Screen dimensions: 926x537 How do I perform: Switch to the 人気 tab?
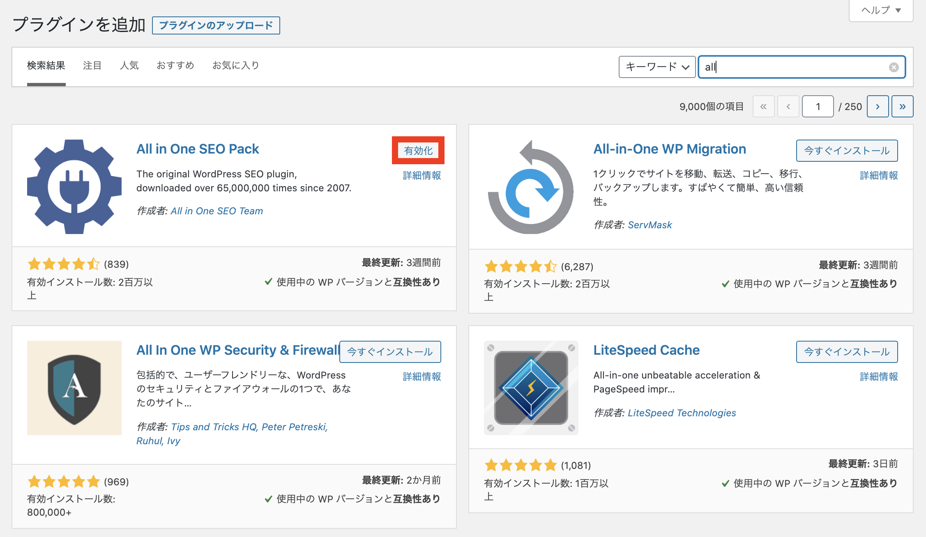(129, 66)
